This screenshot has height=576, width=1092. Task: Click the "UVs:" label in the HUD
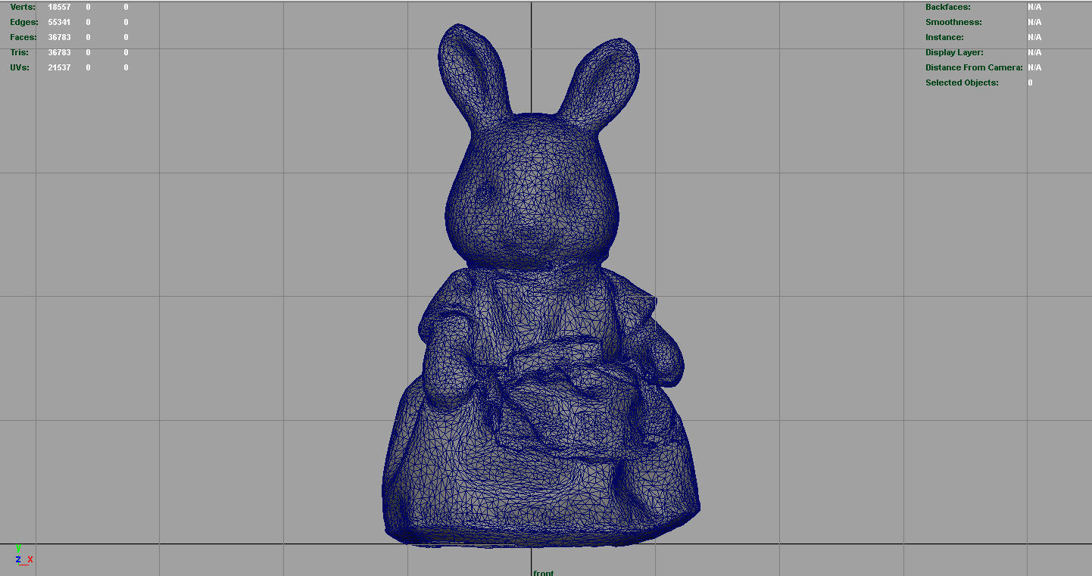tap(20, 67)
